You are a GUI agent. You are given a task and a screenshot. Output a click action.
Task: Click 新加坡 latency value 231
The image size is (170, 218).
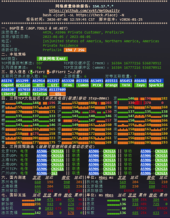click(38, 204)
